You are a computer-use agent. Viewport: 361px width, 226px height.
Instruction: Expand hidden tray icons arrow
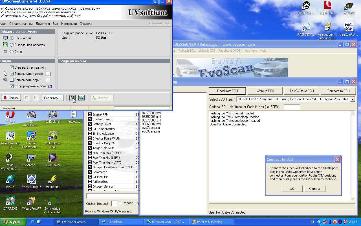(320, 222)
